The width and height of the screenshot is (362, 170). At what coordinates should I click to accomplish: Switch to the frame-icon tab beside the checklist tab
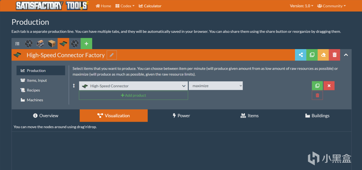(29, 44)
